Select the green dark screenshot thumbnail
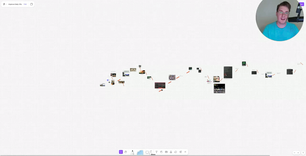 (x=244, y=63)
